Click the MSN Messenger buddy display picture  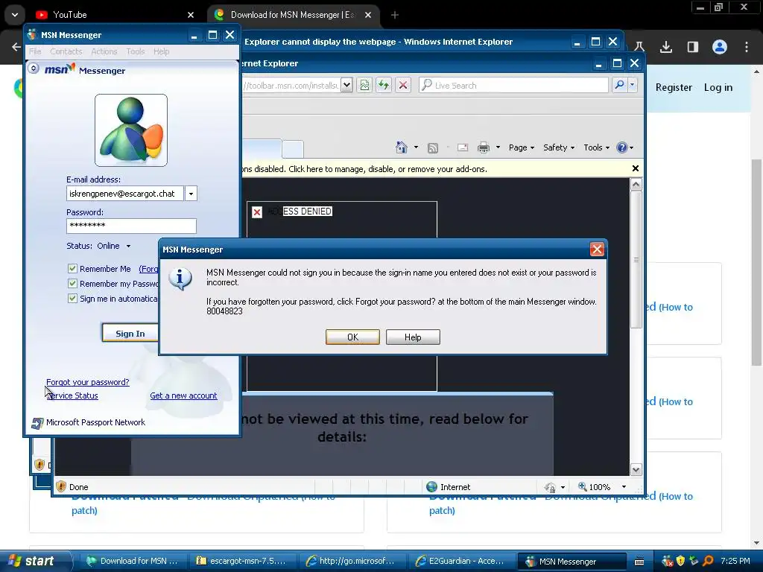[131, 130]
